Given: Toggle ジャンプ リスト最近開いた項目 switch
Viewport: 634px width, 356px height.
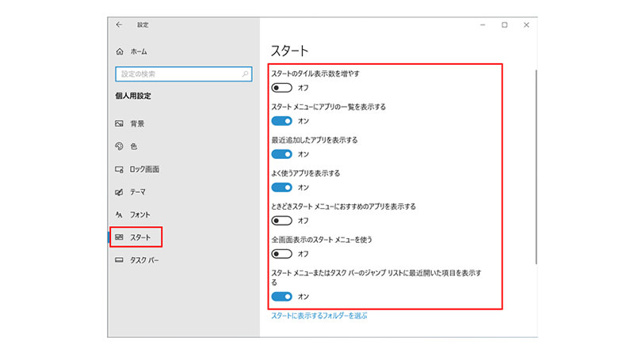Looking at the screenshot, I should pos(282,297).
